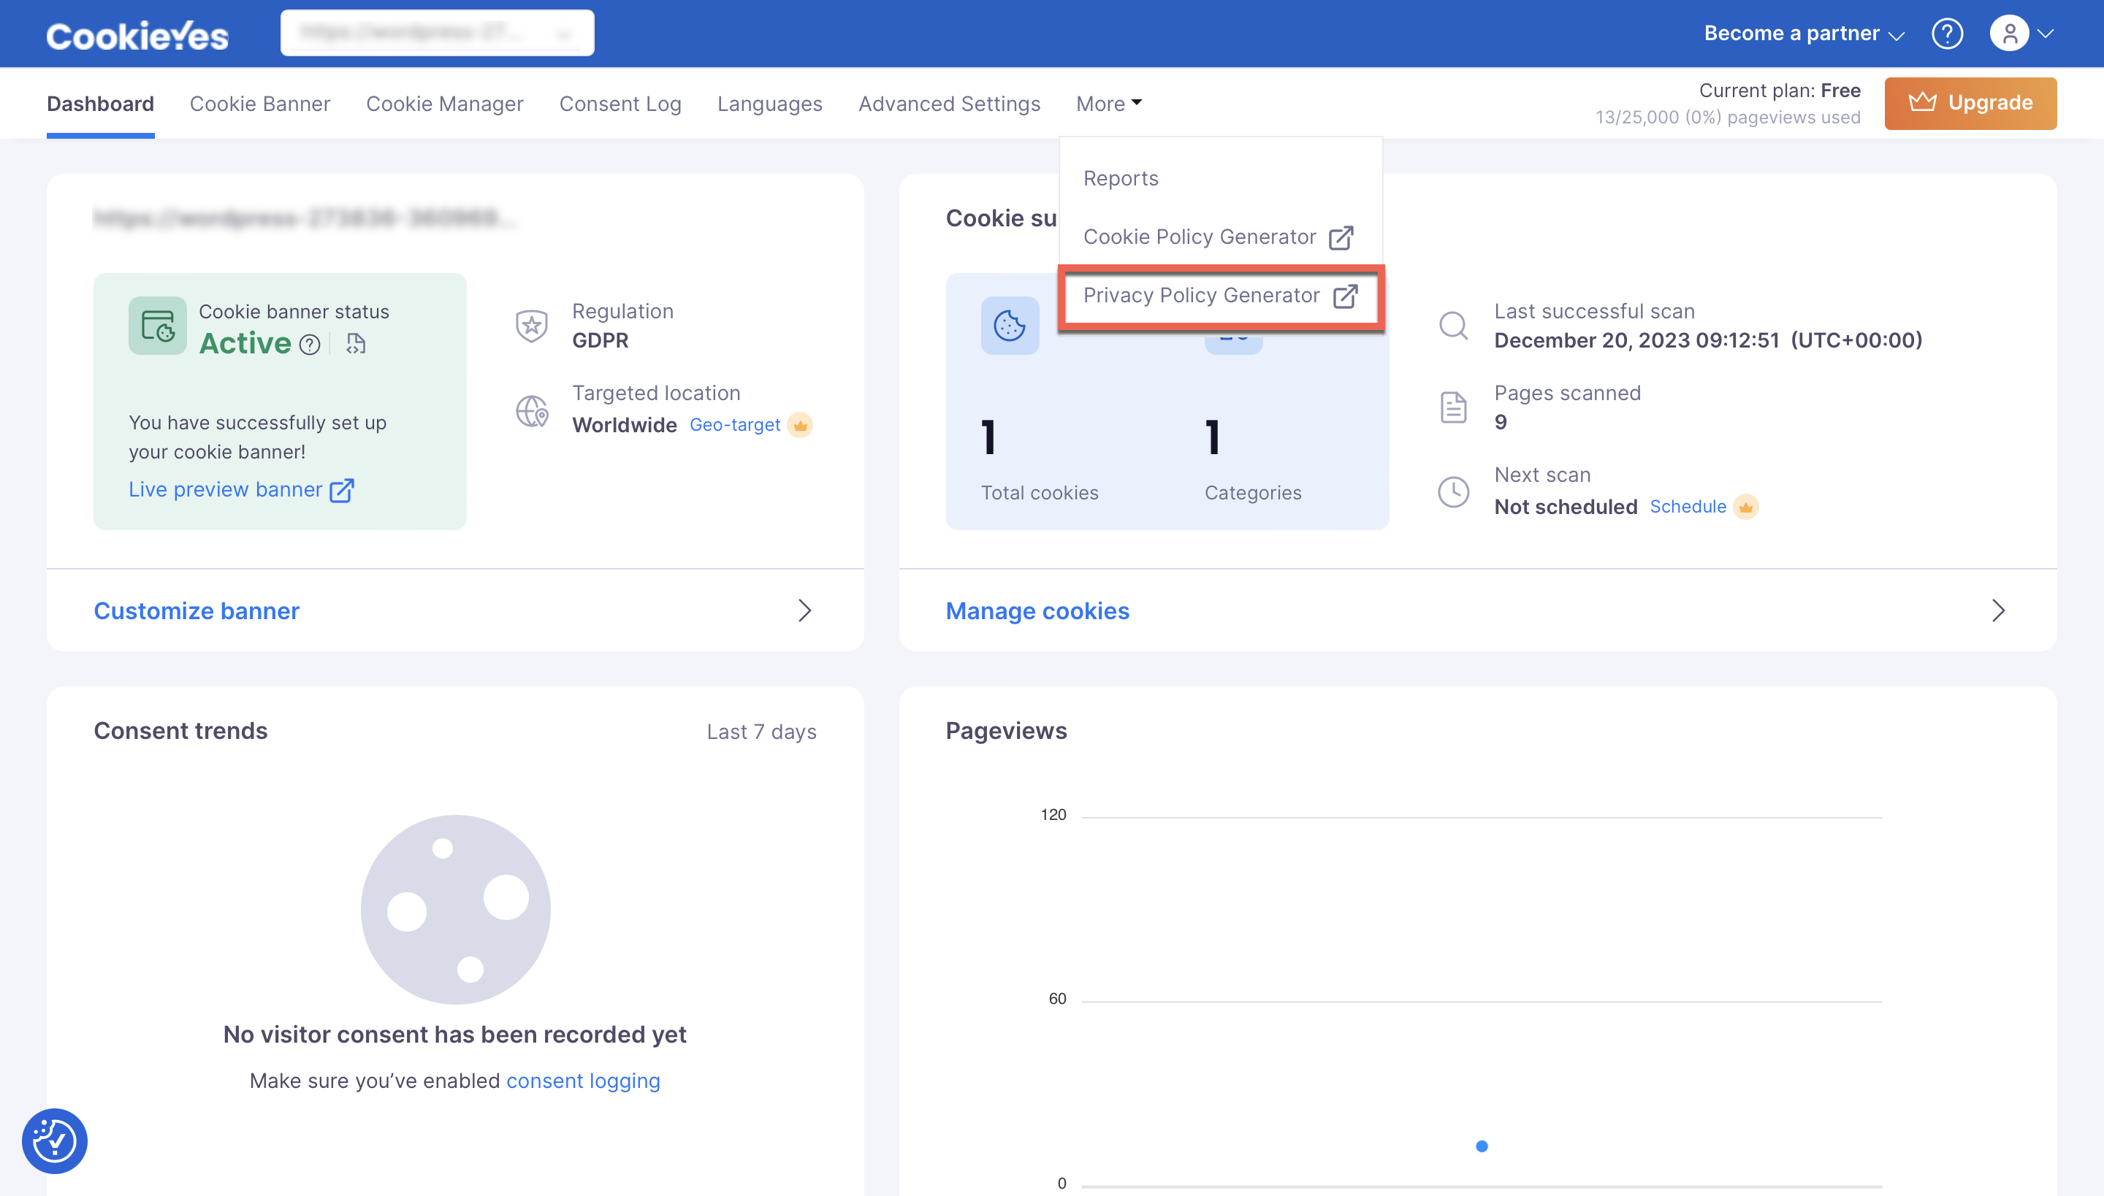Open the Cookie Manager tab
This screenshot has width=2104, height=1196.
tap(445, 104)
